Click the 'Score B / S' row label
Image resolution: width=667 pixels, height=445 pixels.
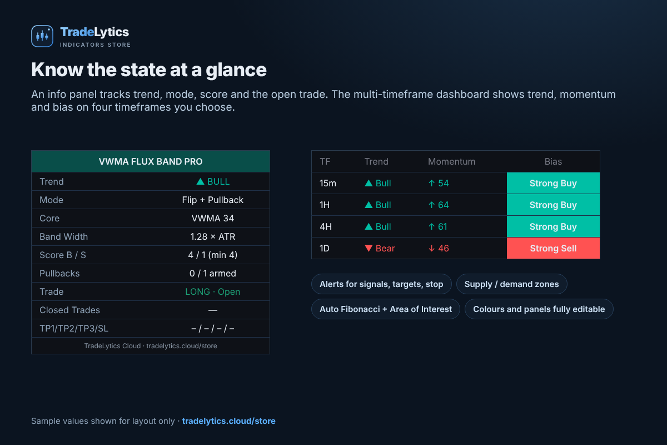click(63, 255)
